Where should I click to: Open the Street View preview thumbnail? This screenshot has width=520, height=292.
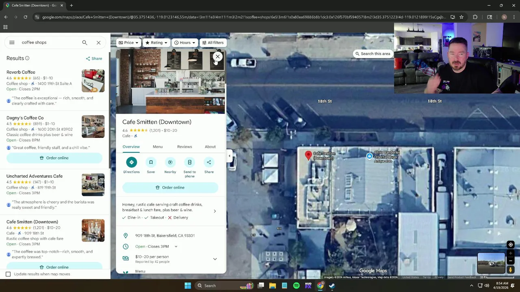pyautogui.click(x=491, y=263)
